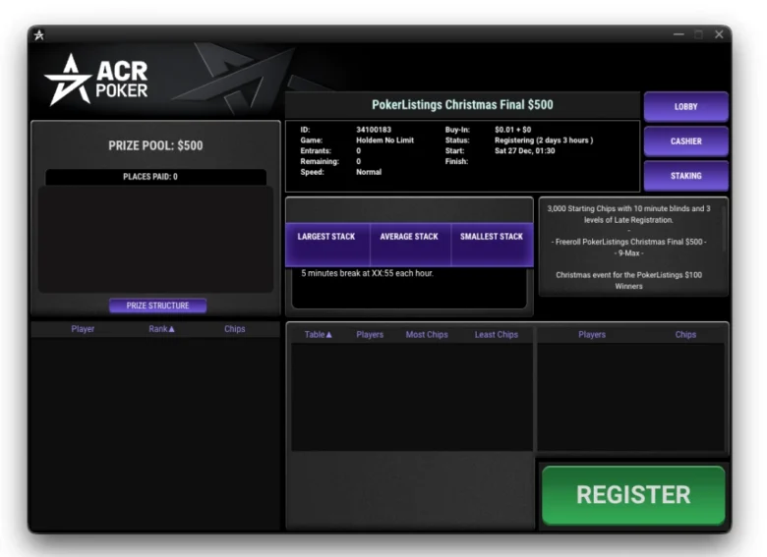Sort tables by Most Chips column
This screenshot has height=557, width=767.
pyautogui.click(x=427, y=335)
